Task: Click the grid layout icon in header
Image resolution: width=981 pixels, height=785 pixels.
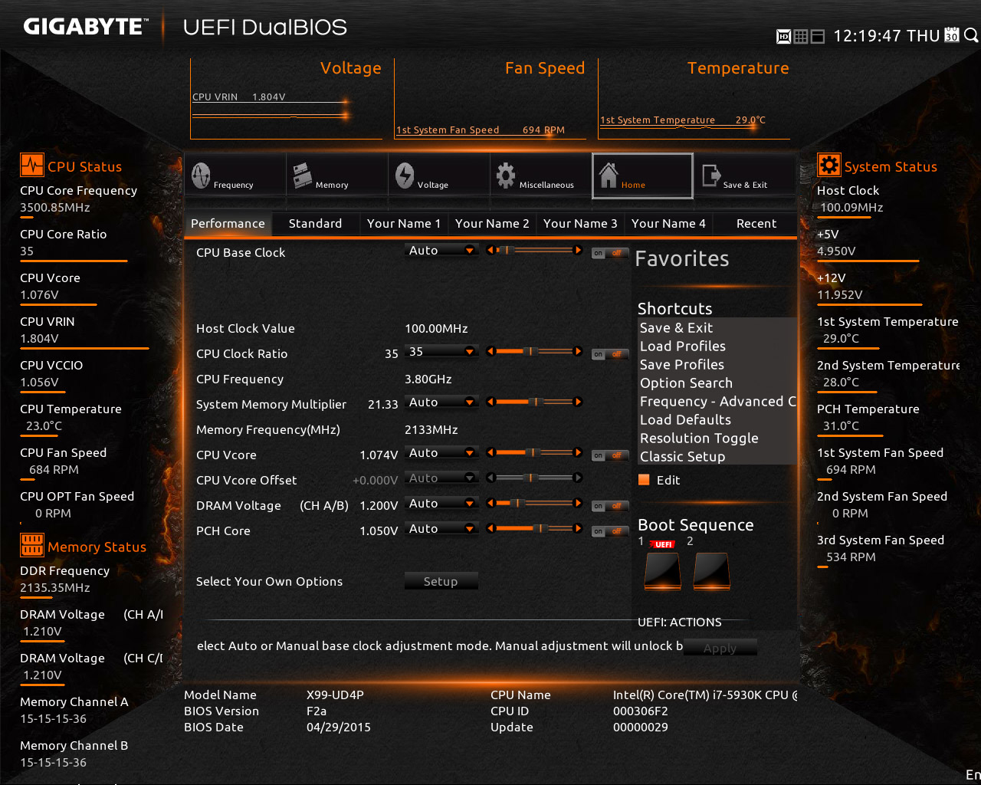Action: (x=800, y=36)
